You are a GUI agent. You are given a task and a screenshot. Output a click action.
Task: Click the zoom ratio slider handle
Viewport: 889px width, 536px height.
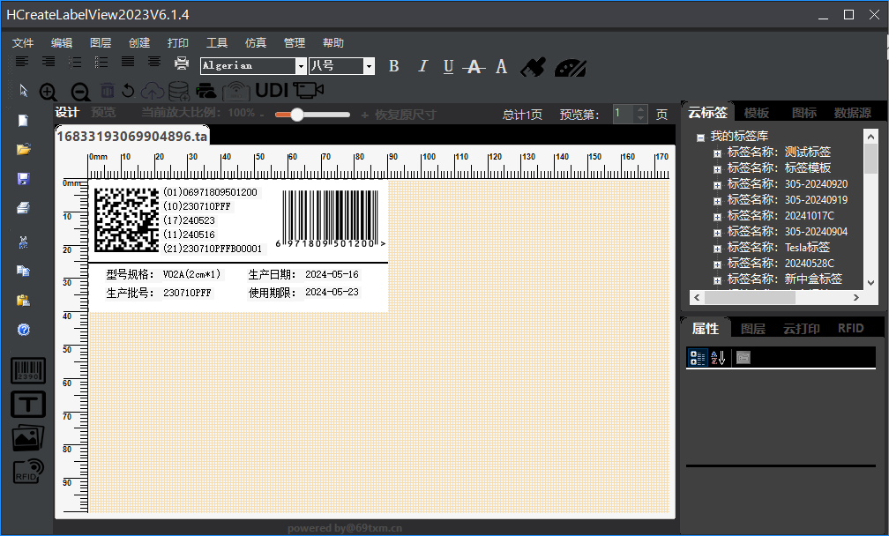[x=297, y=115]
